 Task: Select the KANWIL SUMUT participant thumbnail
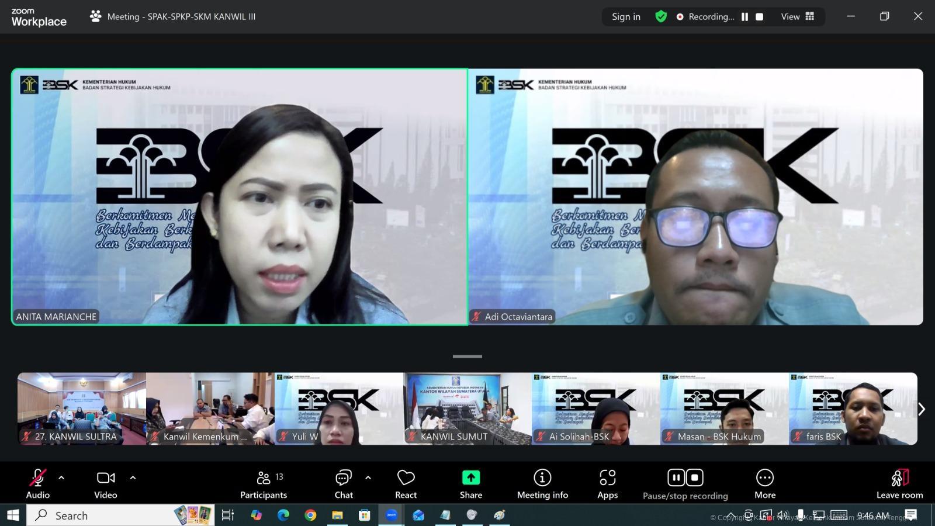(467, 409)
